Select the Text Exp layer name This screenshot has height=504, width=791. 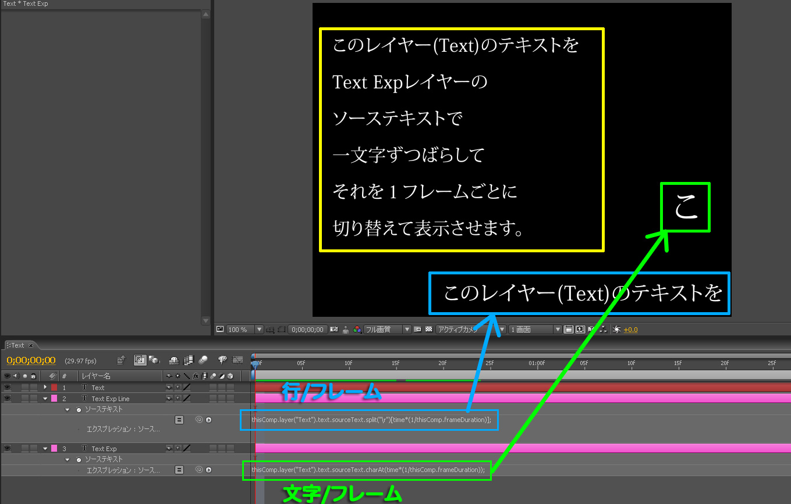(104, 449)
